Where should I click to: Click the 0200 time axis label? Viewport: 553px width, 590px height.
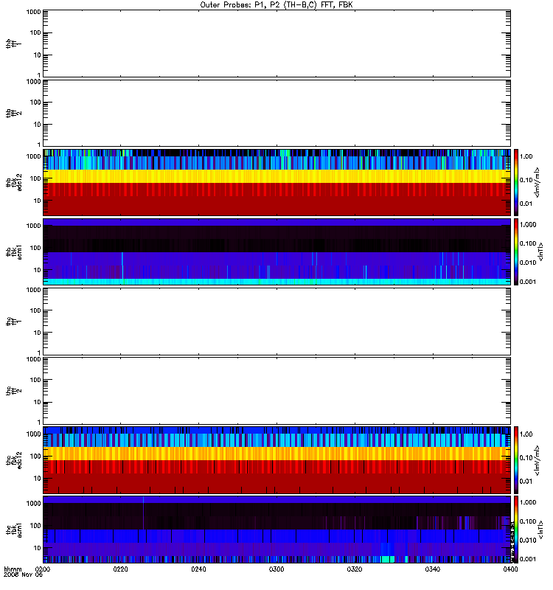43,569
